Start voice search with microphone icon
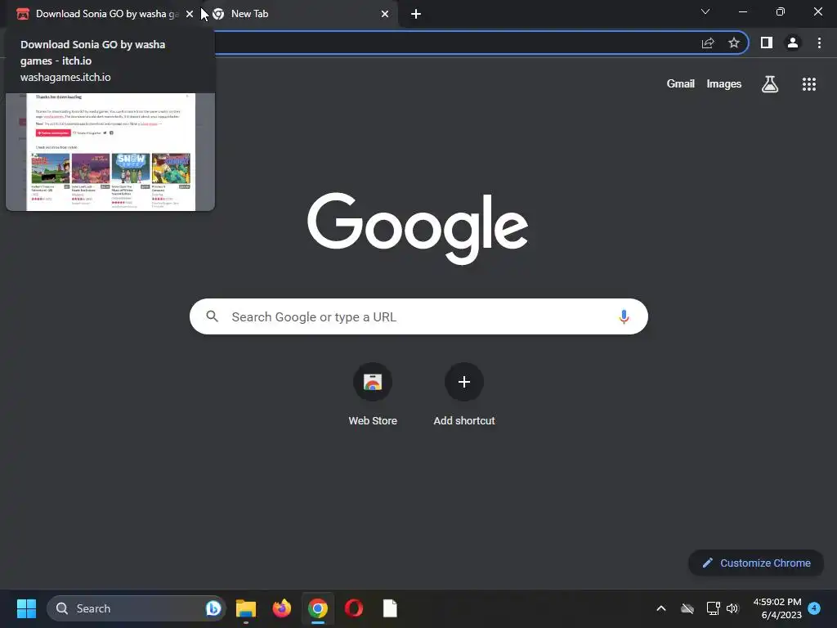Image resolution: width=837 pixels, height=628 pixels. (624, 316)
